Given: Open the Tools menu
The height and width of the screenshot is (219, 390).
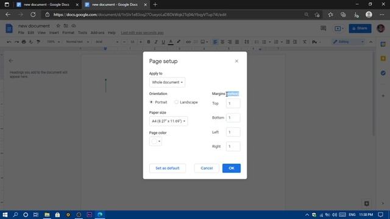Looking at the screenshot, I should (x=82, y=33).
